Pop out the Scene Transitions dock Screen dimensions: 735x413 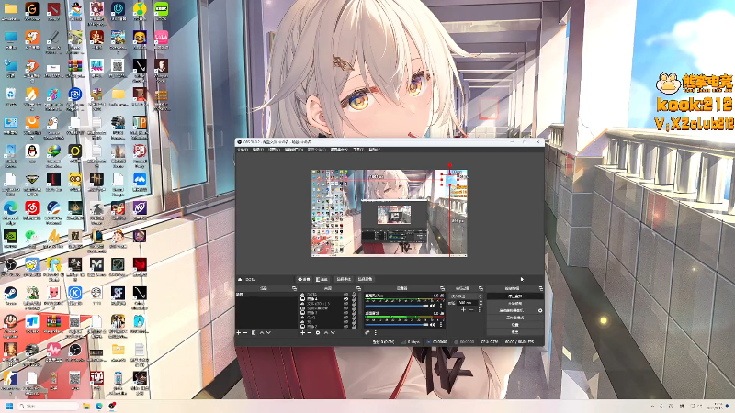click(481, 288)
